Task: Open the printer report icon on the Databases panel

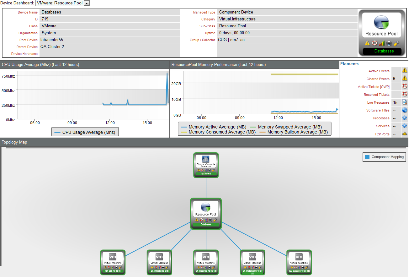Action: (x=389, y=43)
